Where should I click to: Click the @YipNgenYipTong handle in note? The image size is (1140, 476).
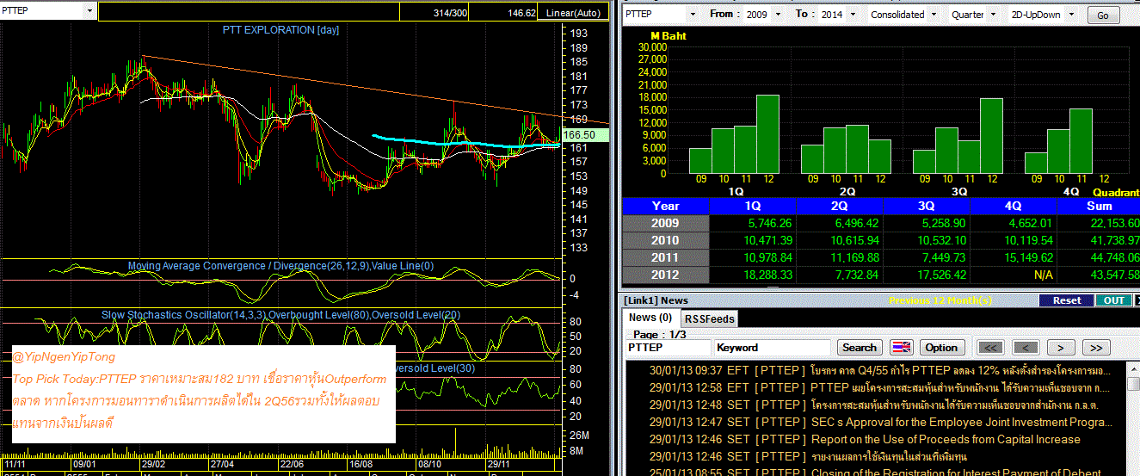pos(64,356)
